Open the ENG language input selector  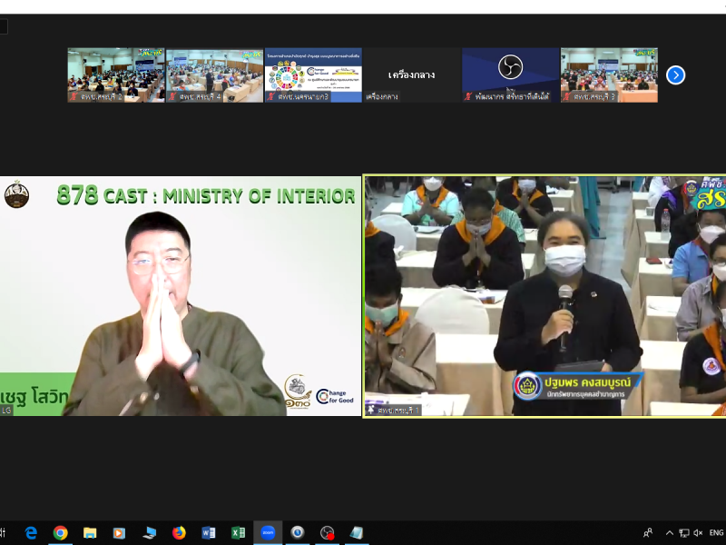(x=716, y=533)
